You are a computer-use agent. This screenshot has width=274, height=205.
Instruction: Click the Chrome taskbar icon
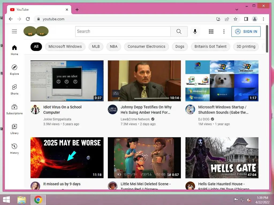click(38, 200)
